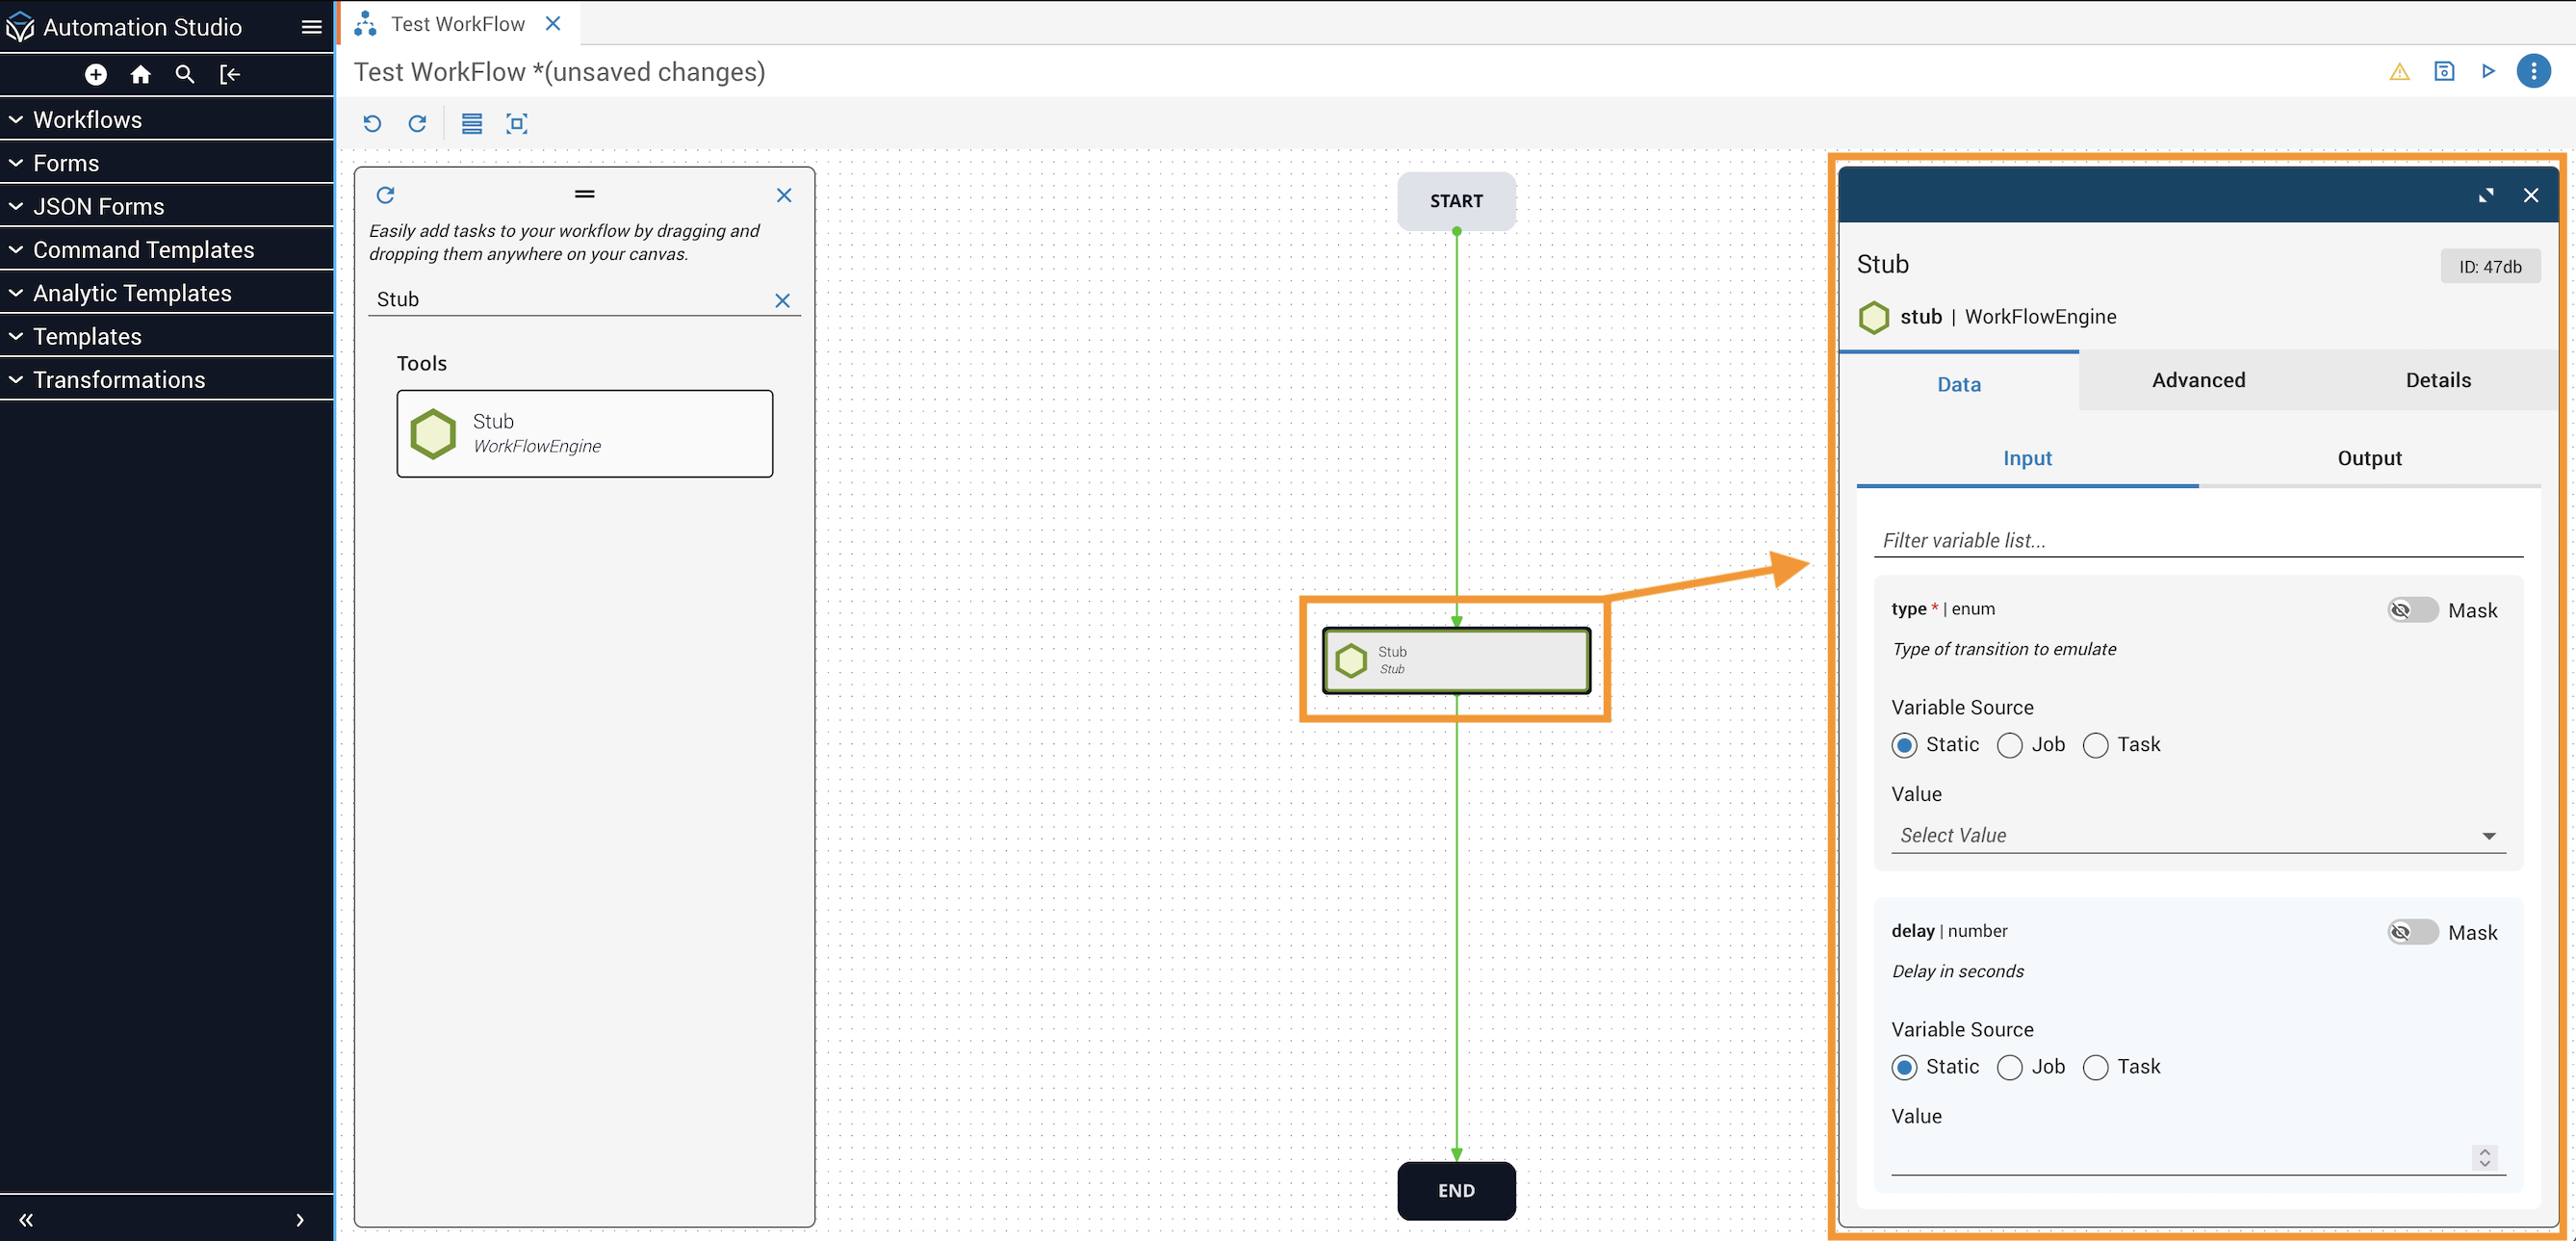Click the redo icon in canvas toolbar
This screenshot has height=1241, width=2576.
click(x=417, y=123)
